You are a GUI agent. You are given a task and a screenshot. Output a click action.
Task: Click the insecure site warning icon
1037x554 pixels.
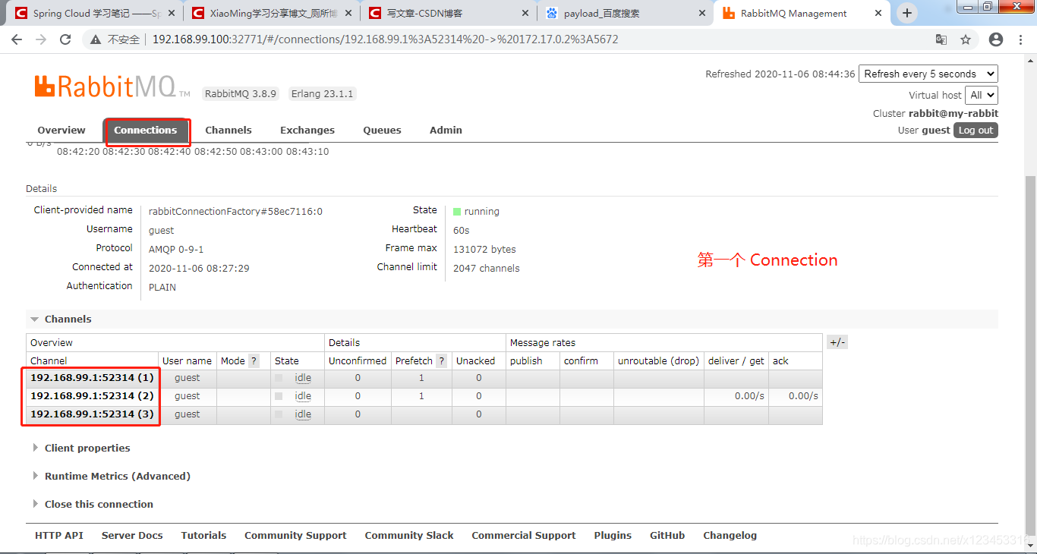(96, 39)
